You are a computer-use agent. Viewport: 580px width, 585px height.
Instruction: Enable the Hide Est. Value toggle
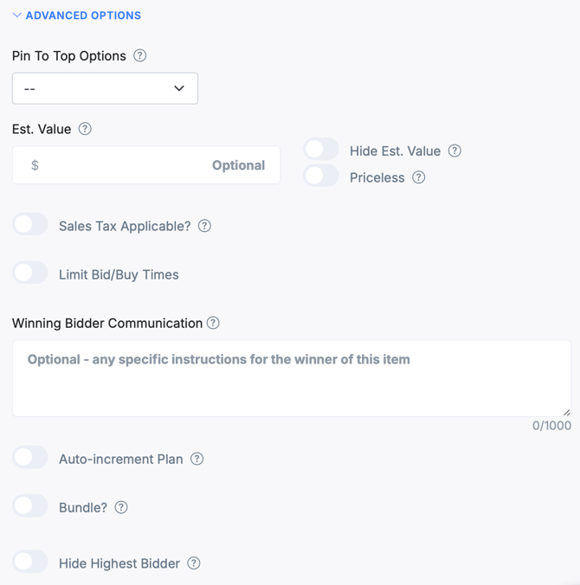click(x=321, y=149)
